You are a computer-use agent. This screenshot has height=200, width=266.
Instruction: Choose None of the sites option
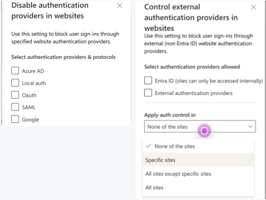point(175,146)
